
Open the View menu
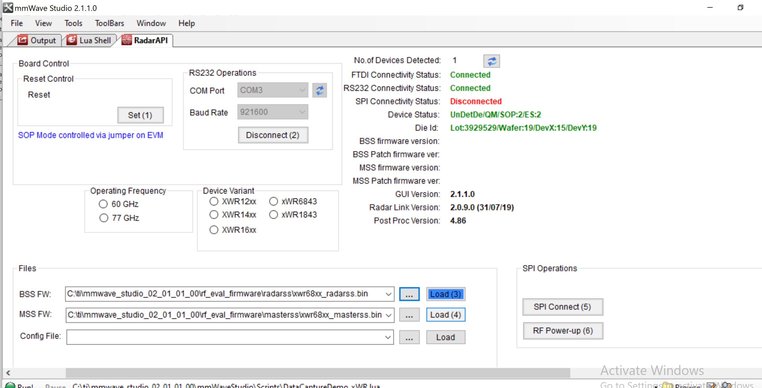43,23
